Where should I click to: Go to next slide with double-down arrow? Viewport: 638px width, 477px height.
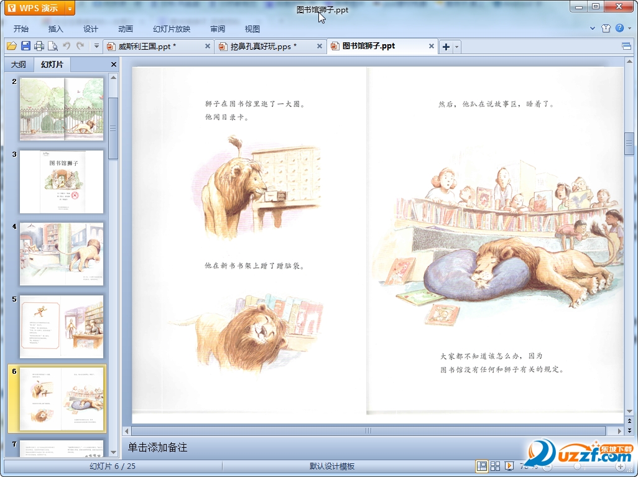pyautogui.click(x=629, y=430)
